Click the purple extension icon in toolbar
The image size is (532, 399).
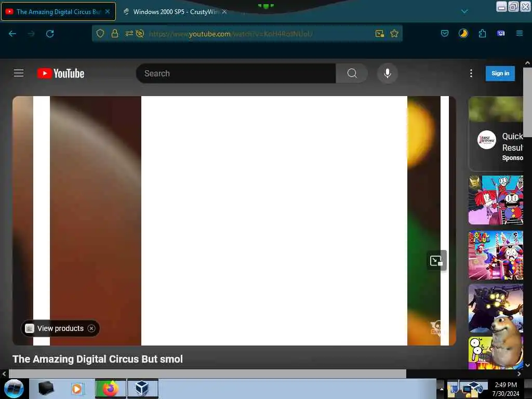tap(501, 33)
